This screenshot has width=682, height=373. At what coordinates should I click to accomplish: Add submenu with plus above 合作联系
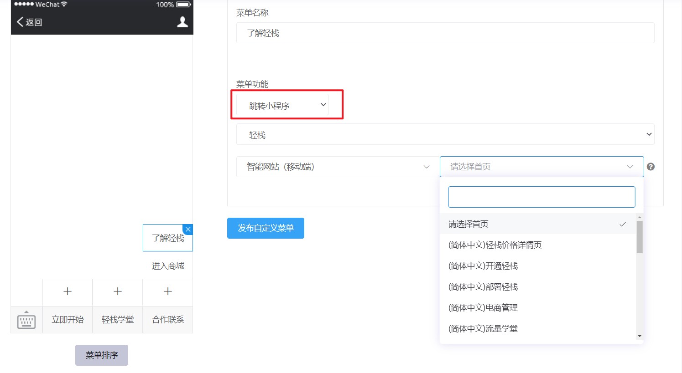168,291
